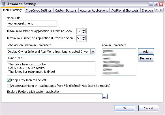
Task: Decrease minimum application buttons with down arrow
Action: pos(84,32)
